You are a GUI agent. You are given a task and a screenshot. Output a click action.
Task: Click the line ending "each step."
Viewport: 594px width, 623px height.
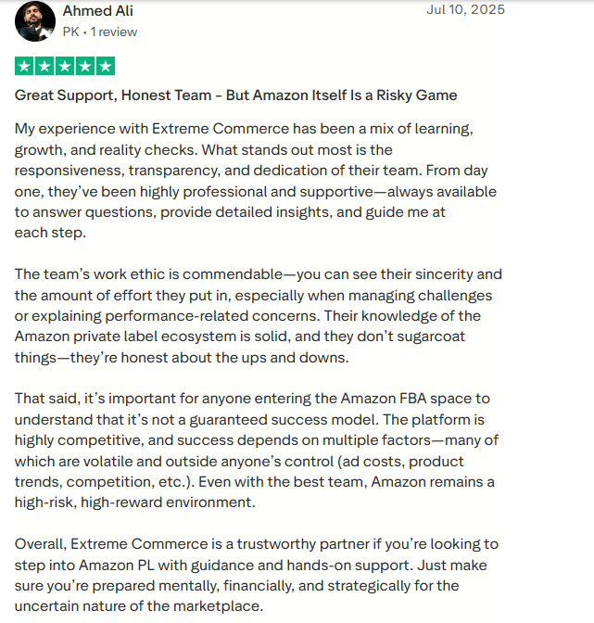tap(50, 233)
